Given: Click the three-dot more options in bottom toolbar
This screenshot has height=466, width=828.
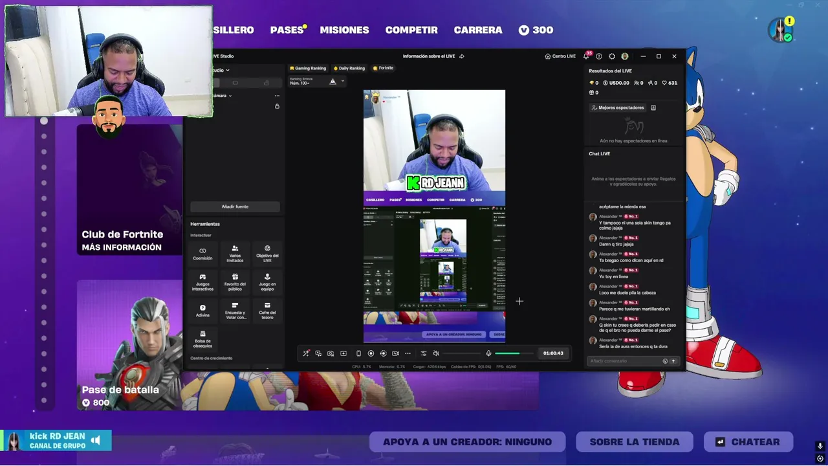Looking at the screenshot, I should pos(408,353).
